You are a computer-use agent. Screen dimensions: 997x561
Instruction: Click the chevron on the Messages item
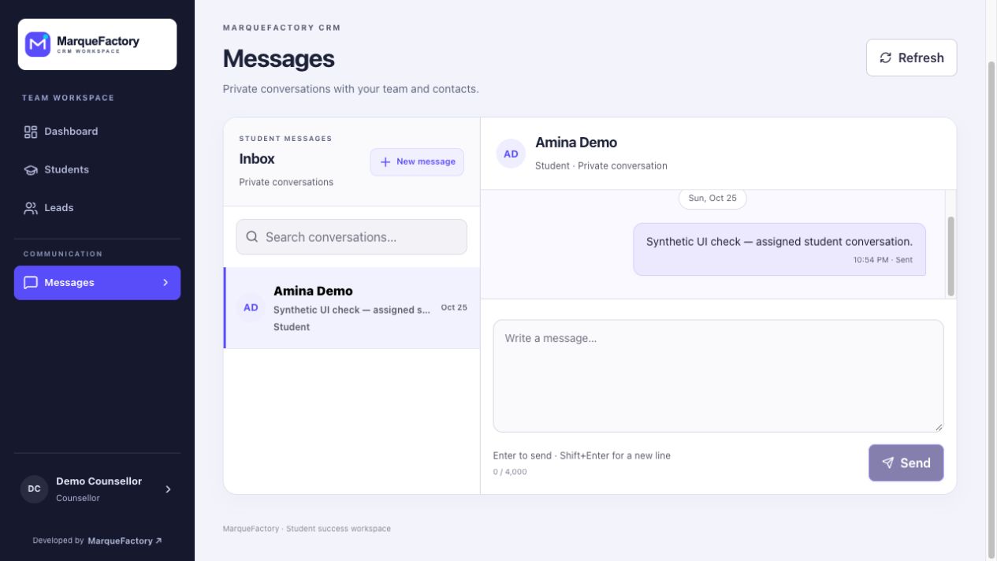[x=166, y=282]
